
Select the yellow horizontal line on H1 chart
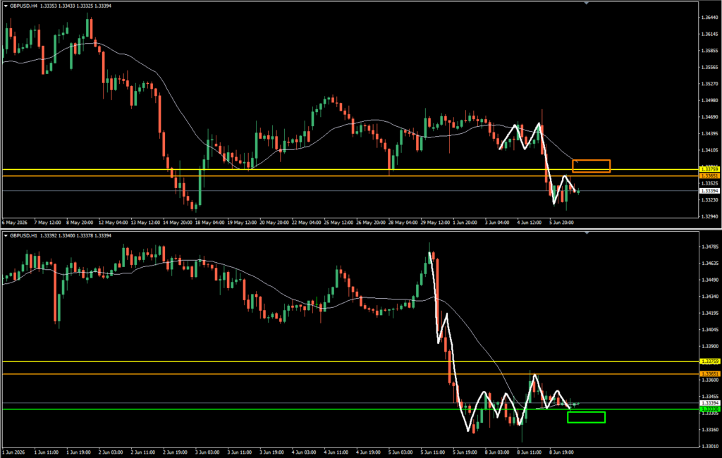350,361
